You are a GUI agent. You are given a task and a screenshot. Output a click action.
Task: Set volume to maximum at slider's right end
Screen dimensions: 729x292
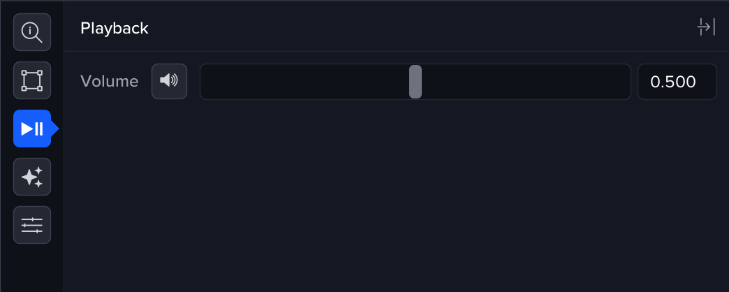pyautogui.click(x=627, y=82)
